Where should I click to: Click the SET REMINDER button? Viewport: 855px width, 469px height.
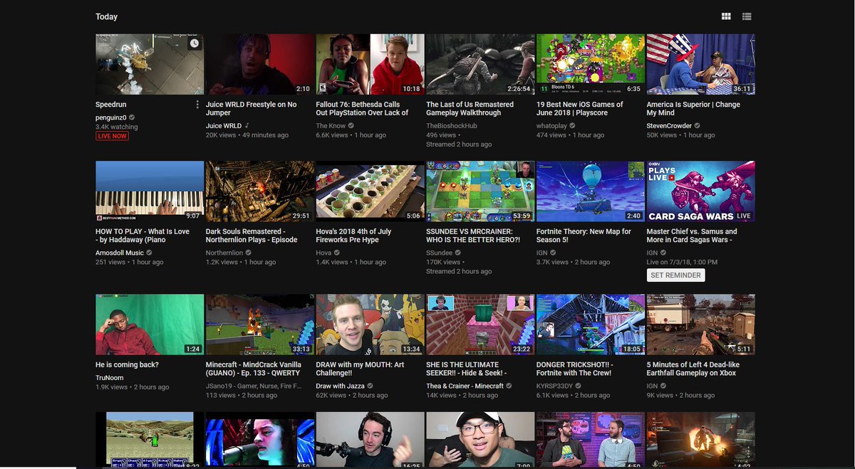[676, 275]
